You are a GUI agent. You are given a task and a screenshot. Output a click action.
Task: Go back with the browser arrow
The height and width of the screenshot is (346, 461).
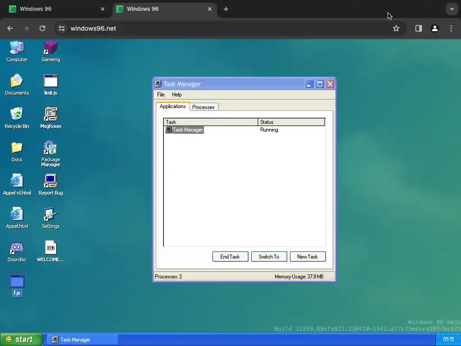pos(10,28)
